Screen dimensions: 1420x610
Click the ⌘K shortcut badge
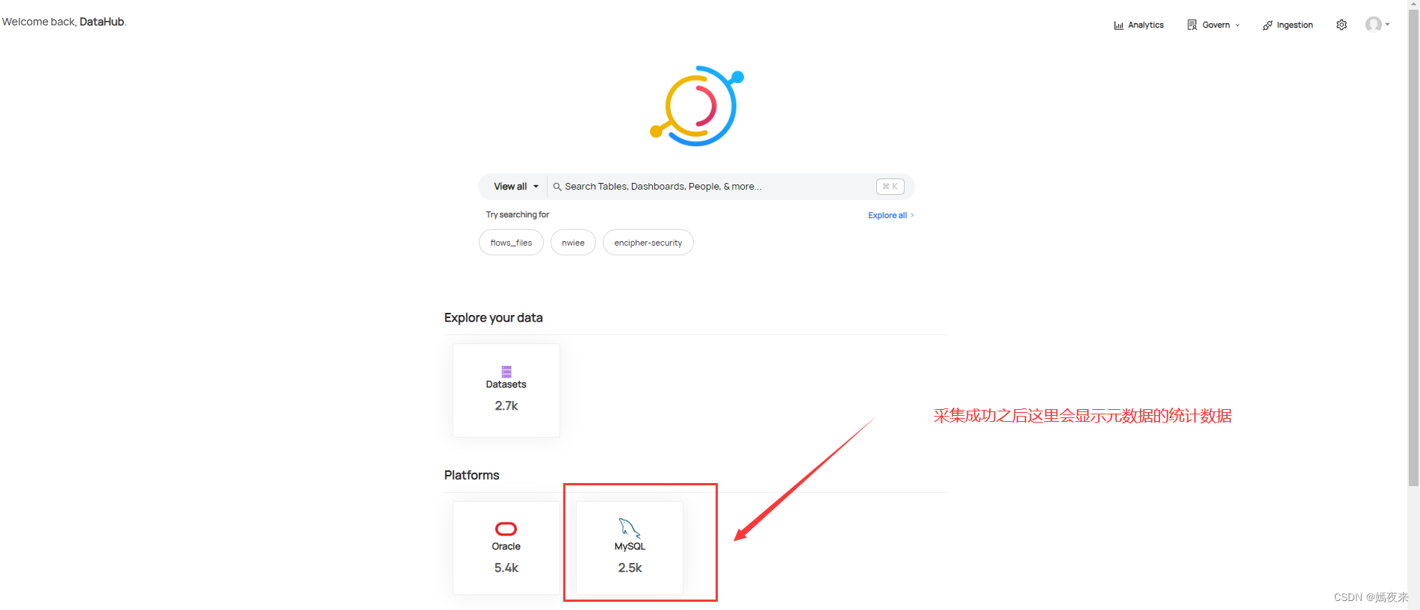890,187
